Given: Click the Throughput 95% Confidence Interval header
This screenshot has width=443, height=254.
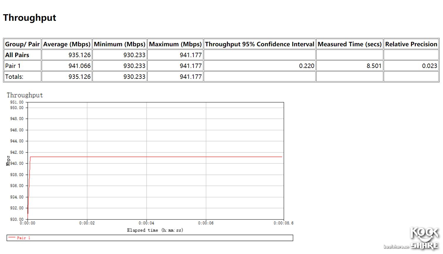Looking at the screenshot, I should (260, 44).
